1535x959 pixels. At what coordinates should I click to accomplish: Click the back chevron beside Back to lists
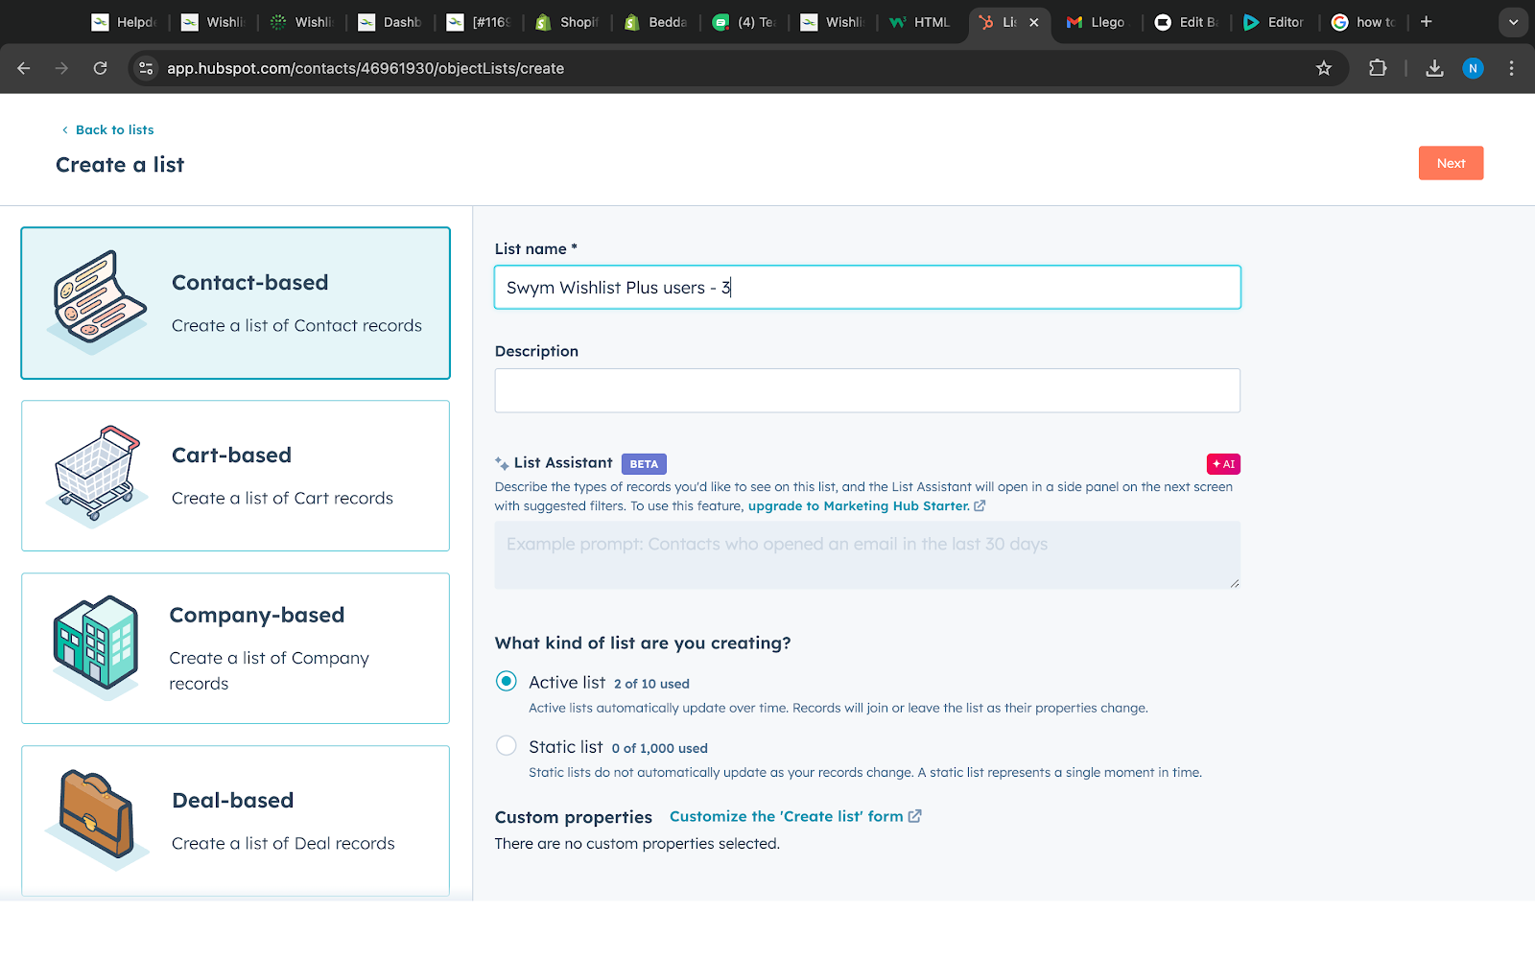65,129
